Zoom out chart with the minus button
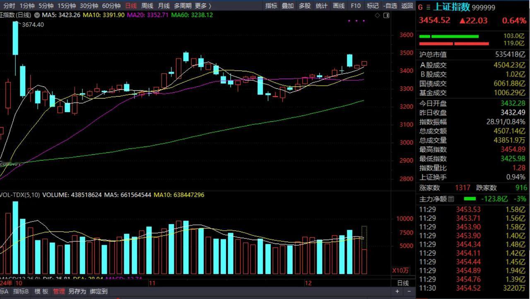 tap(408, 292)
